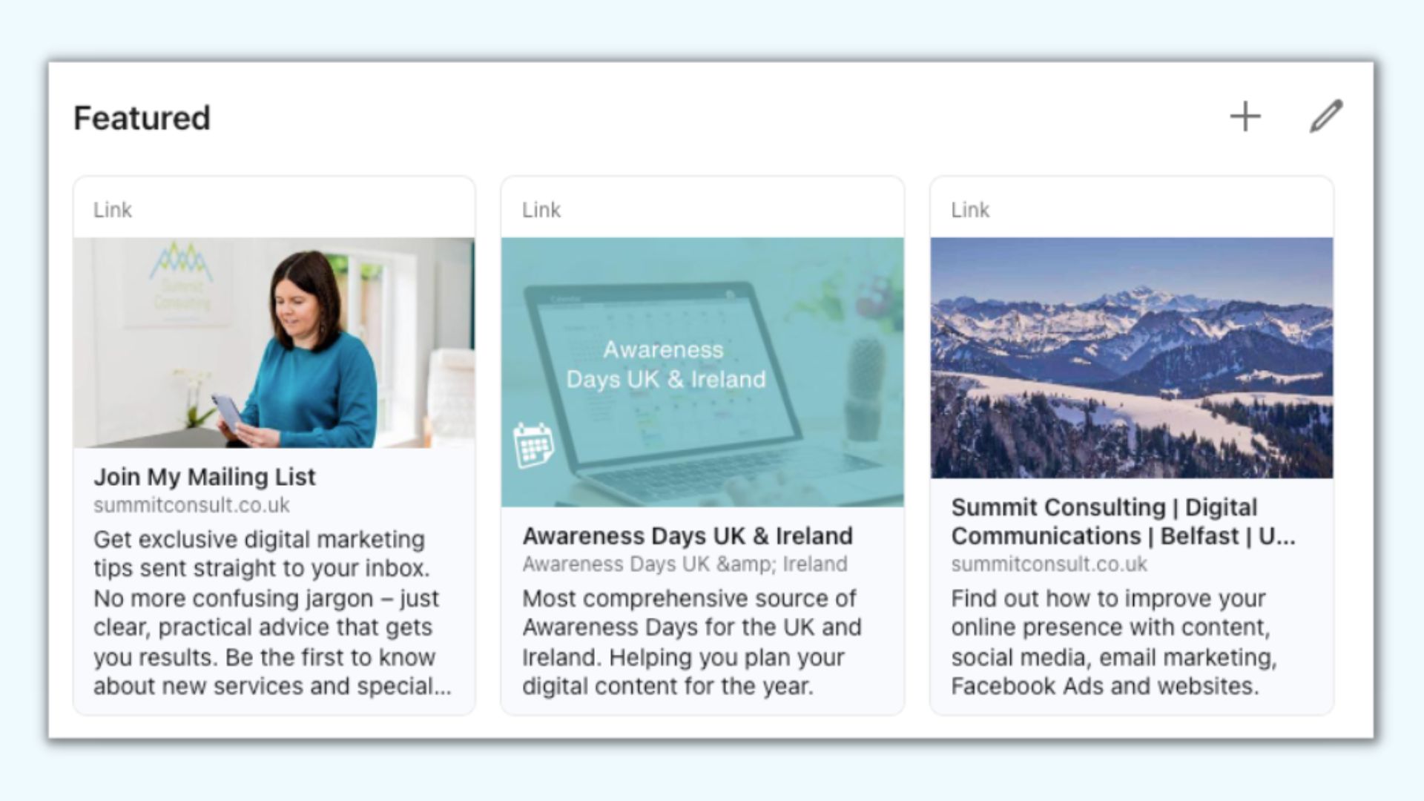Click the pencil icon to edit Featured section
The height and width of the screenshot is (801, 1424).
[1325, 116]
